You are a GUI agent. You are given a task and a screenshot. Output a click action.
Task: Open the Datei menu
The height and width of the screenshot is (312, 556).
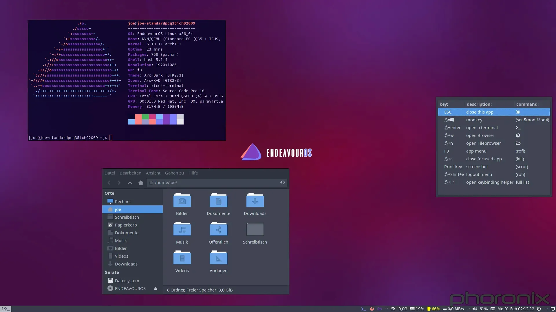pos(109,173)
